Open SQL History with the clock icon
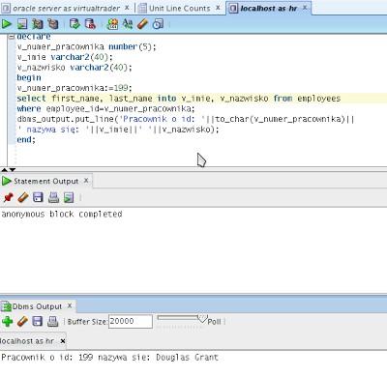The height and width of the screenshot is (376, 387). 158,24
